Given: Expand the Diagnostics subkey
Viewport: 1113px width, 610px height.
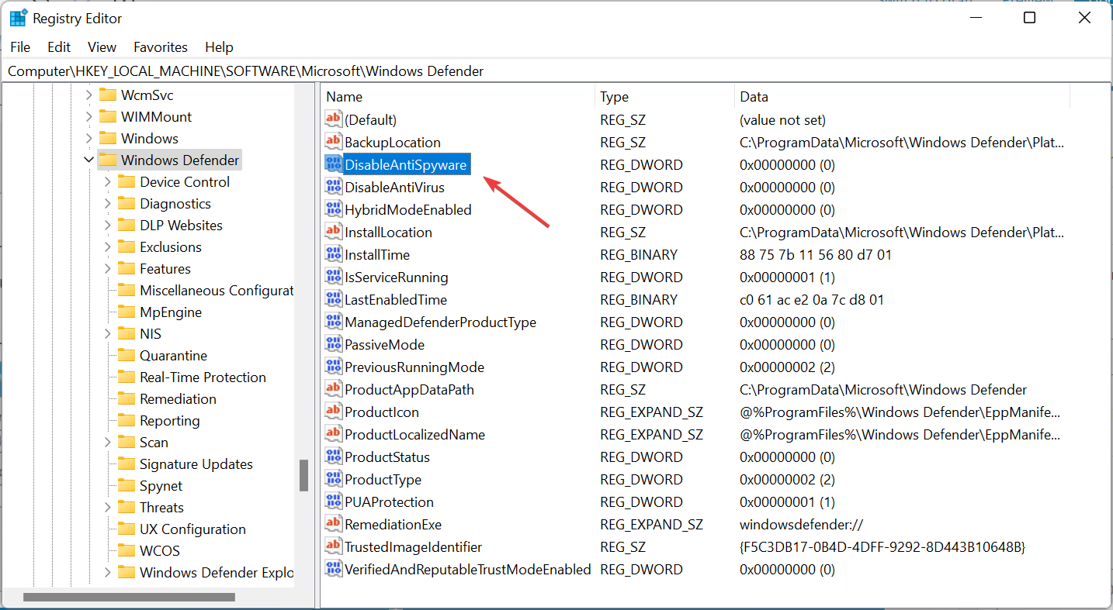Looking at the screenshot, I should (107, 203).
